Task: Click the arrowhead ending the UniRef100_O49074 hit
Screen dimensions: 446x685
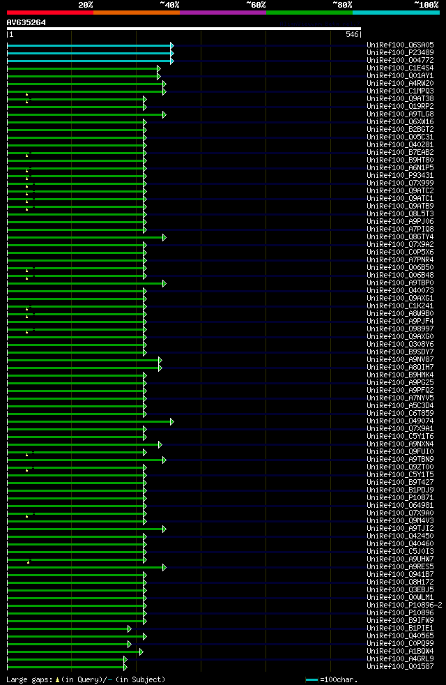Action: 172,421
